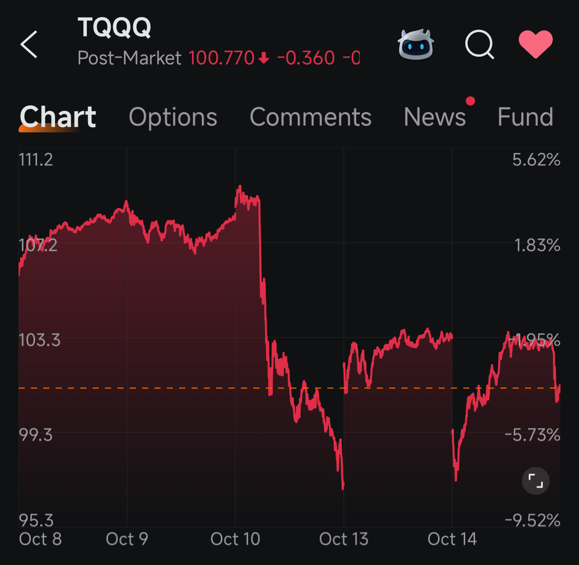Tap the 111.2 price axis label
The width and height of the screenshot is (579, 565).
pos(36,160)
